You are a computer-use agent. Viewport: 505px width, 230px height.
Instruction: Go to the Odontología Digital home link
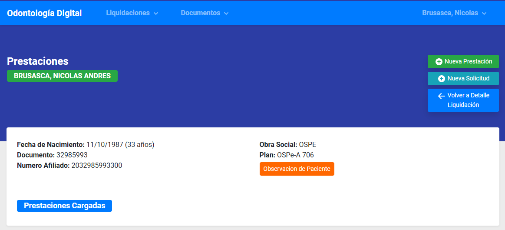coord(44,13)
